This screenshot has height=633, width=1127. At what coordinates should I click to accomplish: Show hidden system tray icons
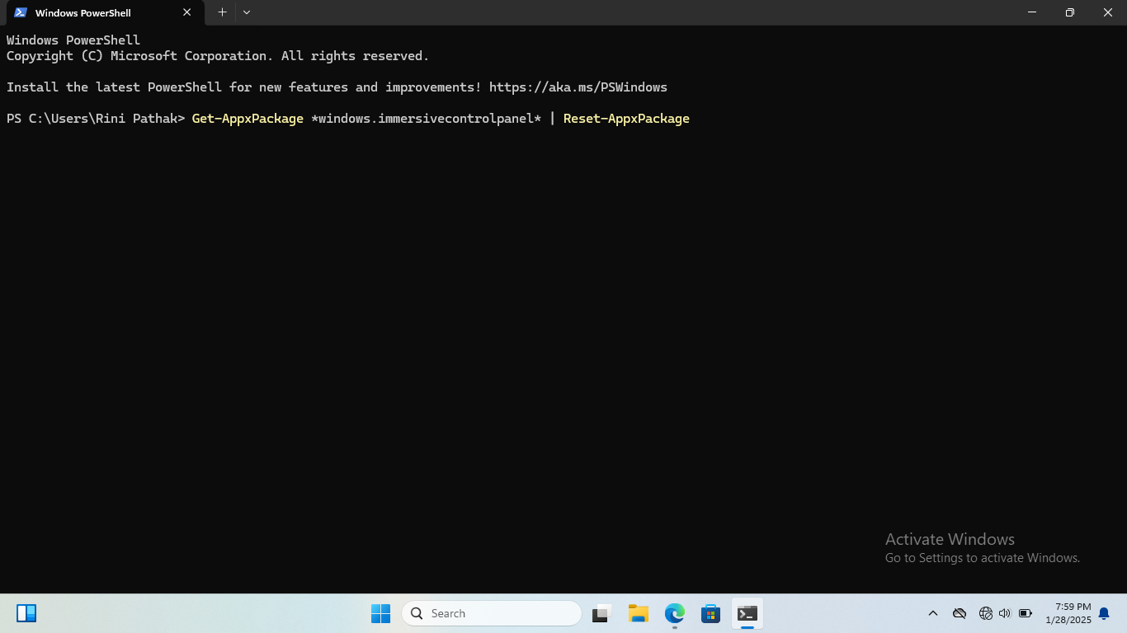933,613
